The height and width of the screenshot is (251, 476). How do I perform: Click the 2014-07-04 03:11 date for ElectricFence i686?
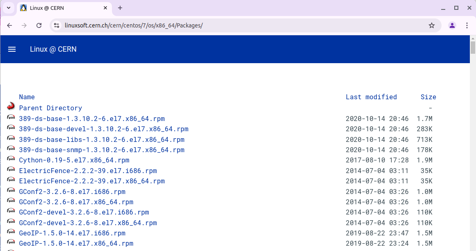pyautogui.click(x=377, y=171)
